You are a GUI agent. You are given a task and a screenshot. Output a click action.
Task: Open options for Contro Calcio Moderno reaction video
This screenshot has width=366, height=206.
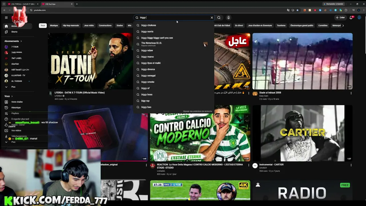248,165
